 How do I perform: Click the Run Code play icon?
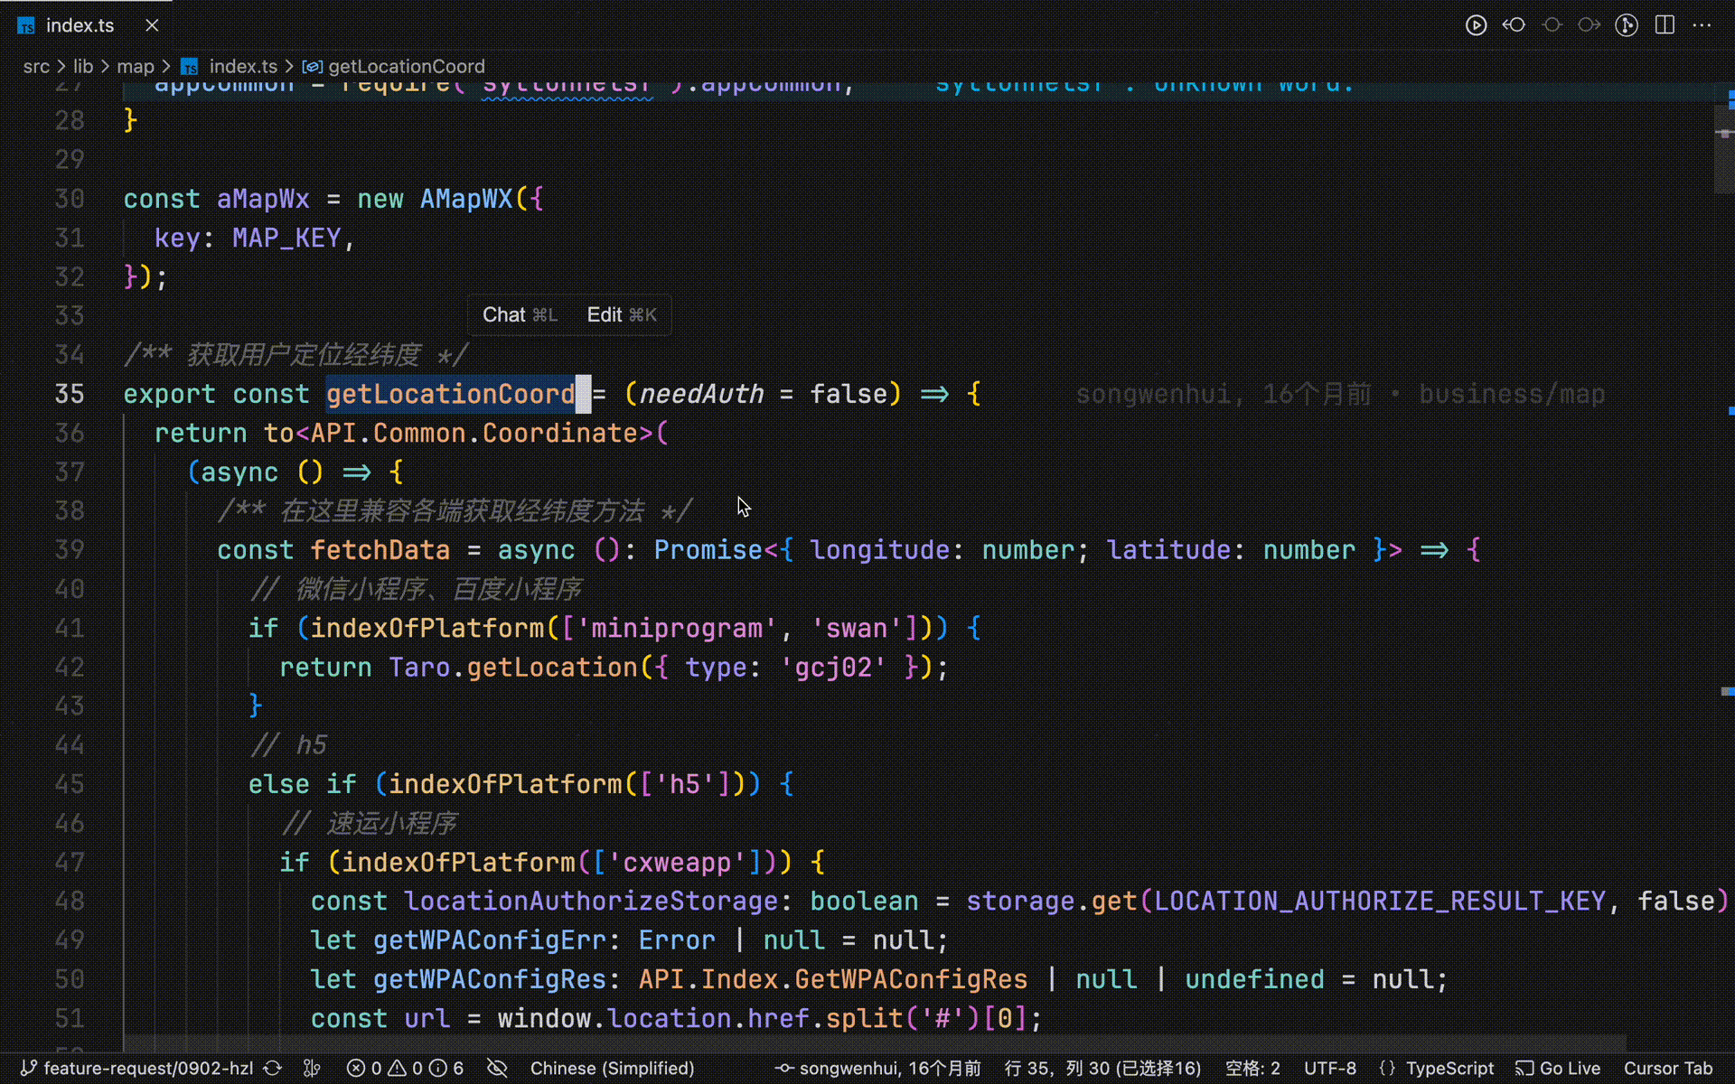click(1476, 25)
